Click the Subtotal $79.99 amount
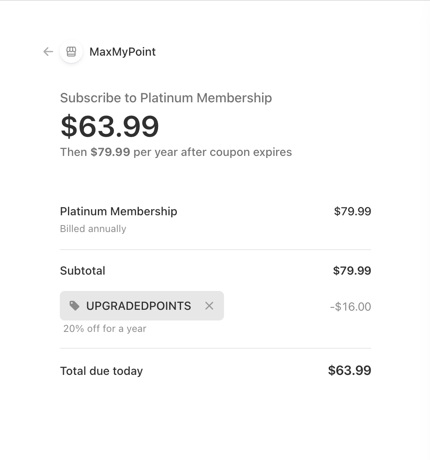Image resolution: width=430 pixels, height=460 pixels. click(x=352, y=271)
